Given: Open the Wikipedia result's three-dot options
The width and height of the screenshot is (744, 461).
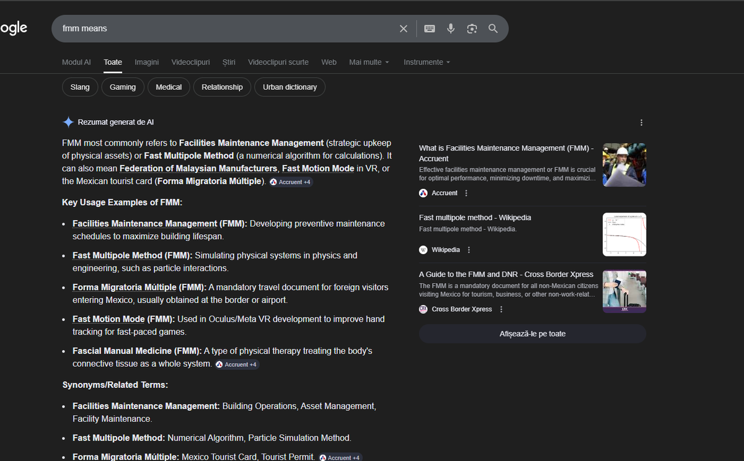Looking at the screenshot, I should click(x=469, y=250).
